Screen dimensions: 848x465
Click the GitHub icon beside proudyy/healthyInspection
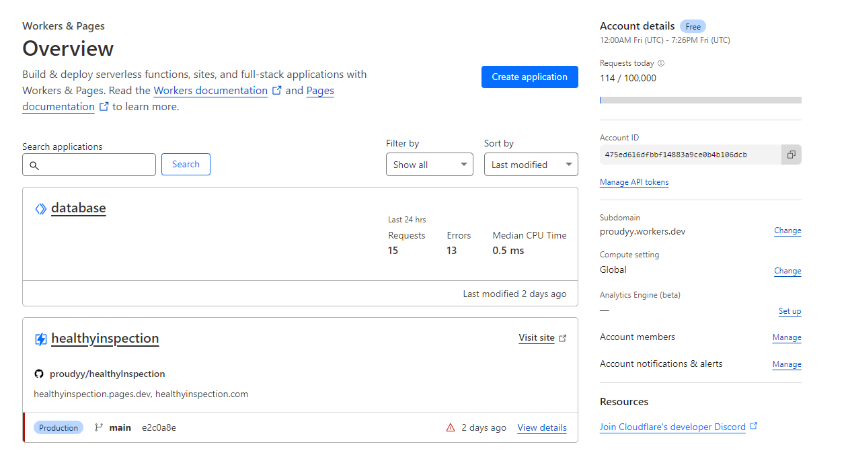coord(39,374)
